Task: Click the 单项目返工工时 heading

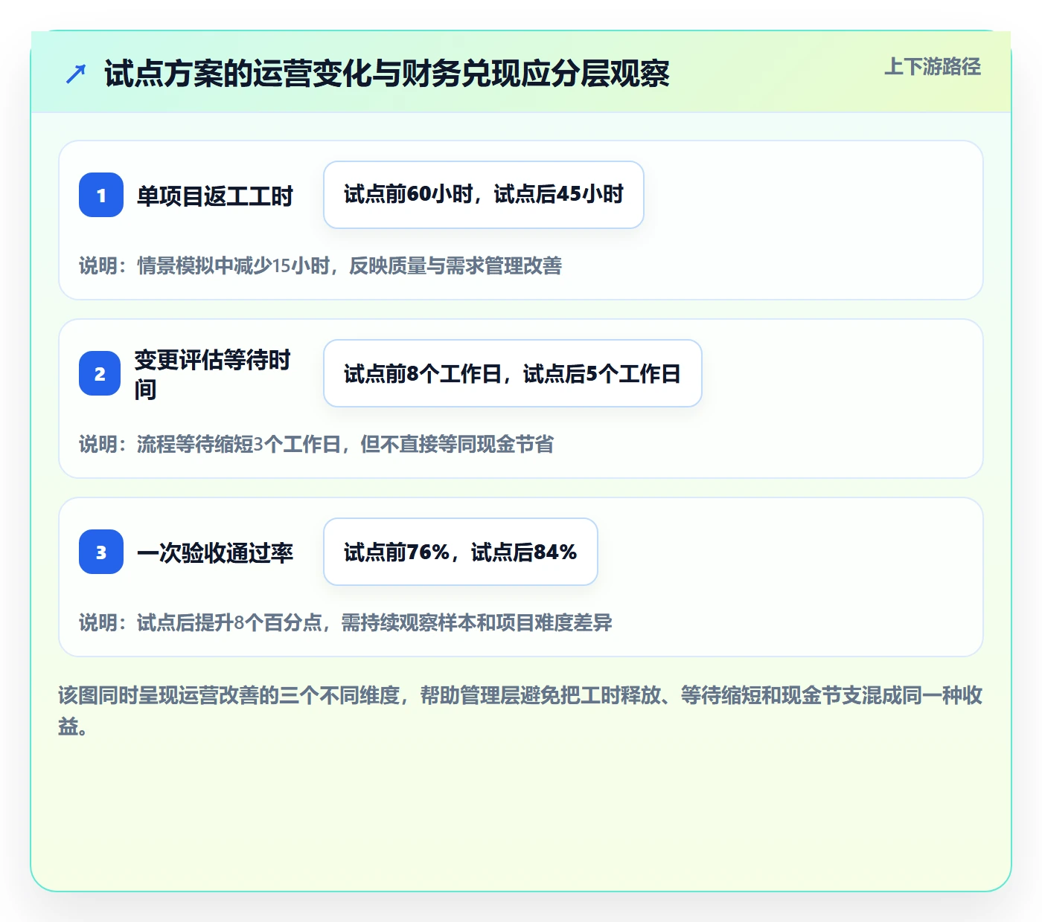Action: (215, 196)
